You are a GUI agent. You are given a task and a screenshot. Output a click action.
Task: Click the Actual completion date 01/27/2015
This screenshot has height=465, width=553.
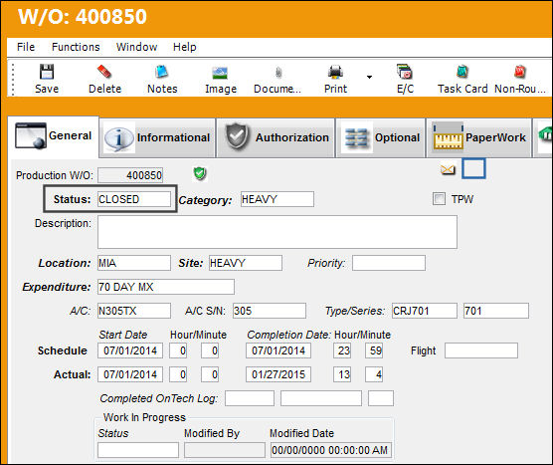(x=278, y=374)
